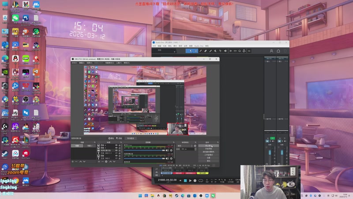Click the Record button in Studio One transport
Screen dimensions: 353x199
(195, 181)
